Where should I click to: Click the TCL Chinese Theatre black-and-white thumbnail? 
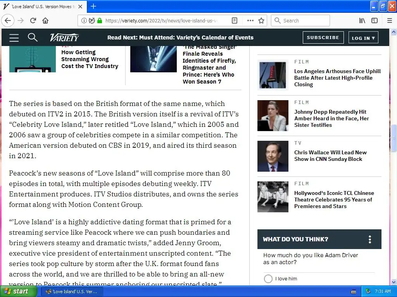pos(273,197)
